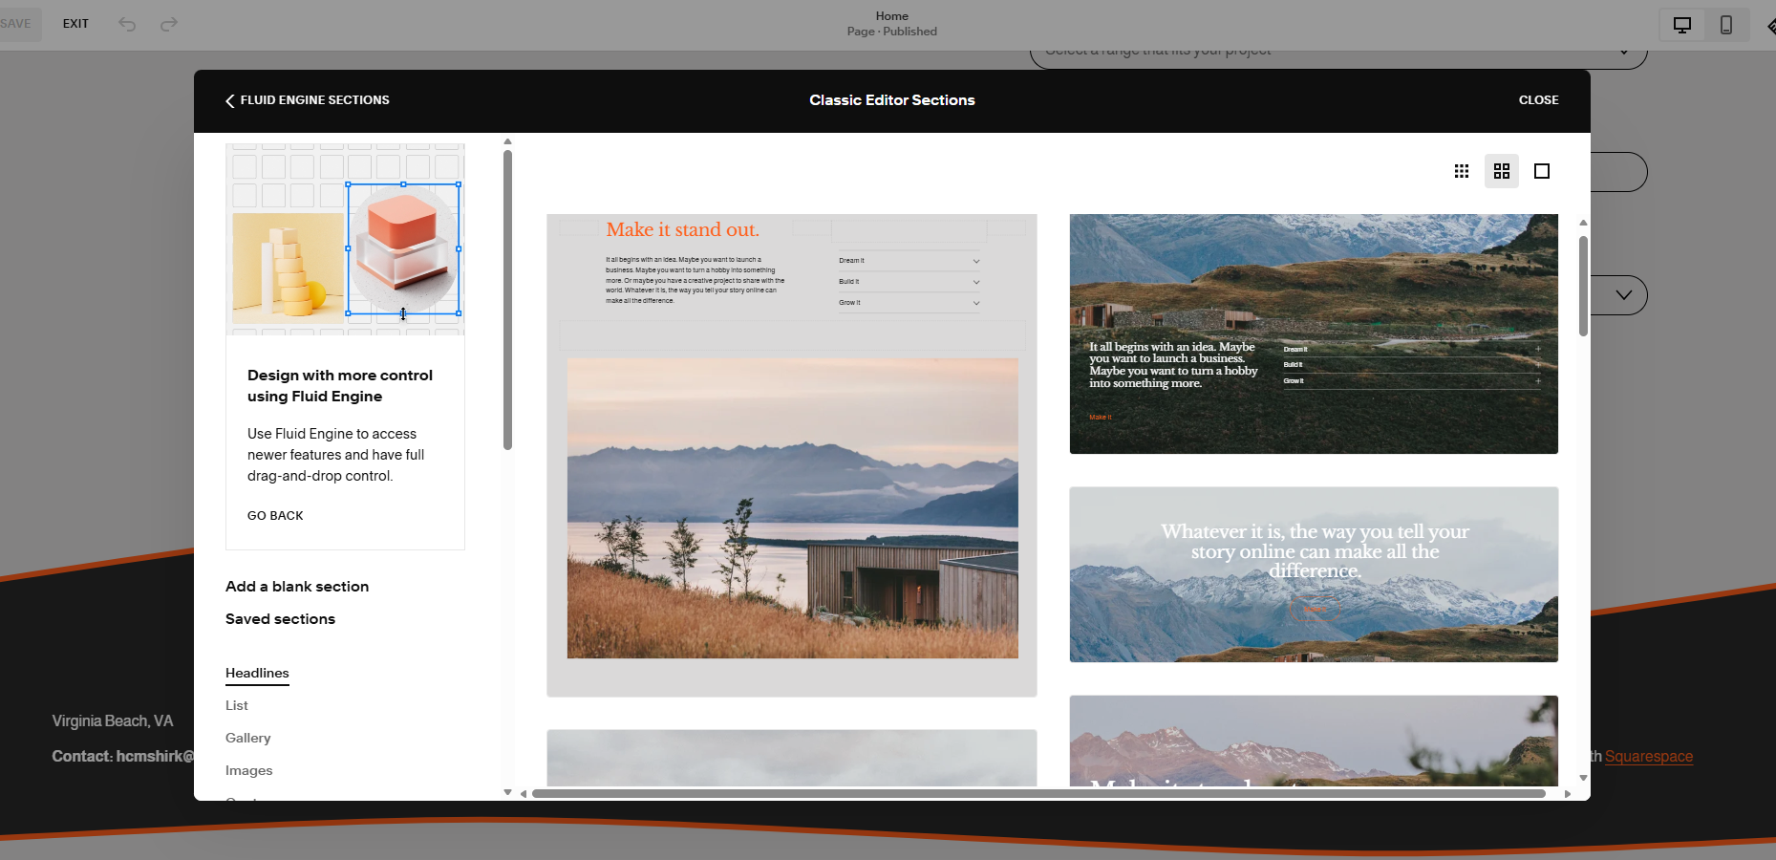Expand the background form dropdown chevron
This screenshot has width=1776, height=860.
tap(1624, 295)
